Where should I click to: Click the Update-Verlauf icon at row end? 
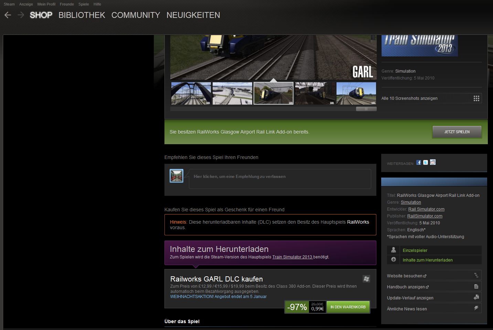476,297
